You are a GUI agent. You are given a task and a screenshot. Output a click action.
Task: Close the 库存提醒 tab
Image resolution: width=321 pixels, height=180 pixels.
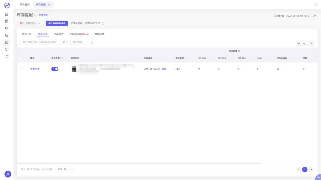point(49,5)
